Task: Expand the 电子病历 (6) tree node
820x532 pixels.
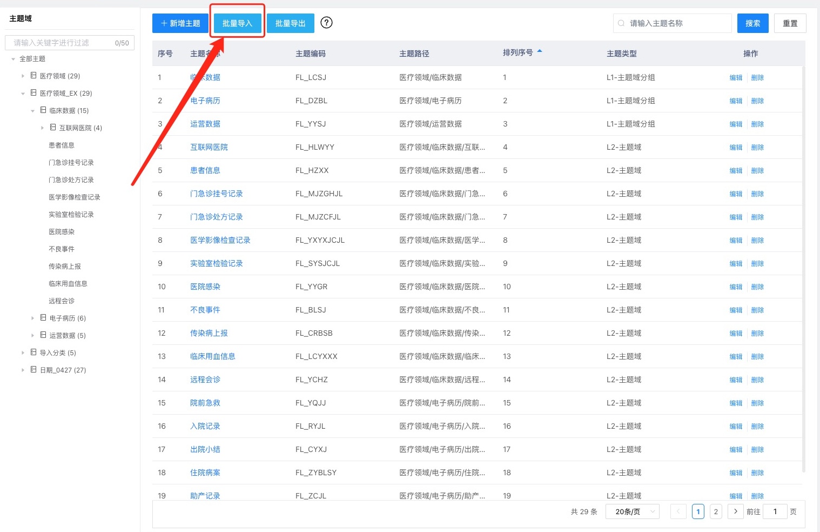Action: [33, 318]
